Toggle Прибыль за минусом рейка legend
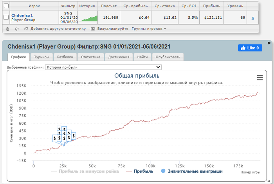274x184 pixels. 85,171
